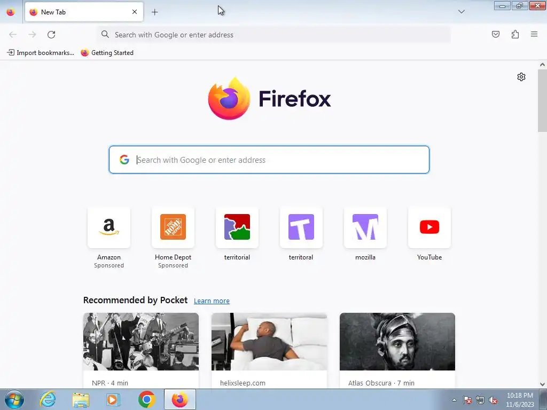Reload the current page
Viewport: 547px width, 410px height.
point(51,35)
